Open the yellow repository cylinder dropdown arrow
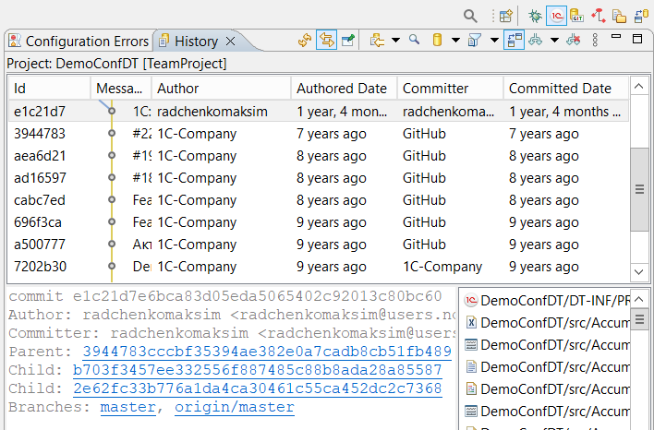Image resolution: width=654 pixels, height=430 pixels. point(454,41)
